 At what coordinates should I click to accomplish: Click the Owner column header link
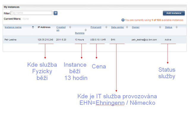point(136,27)
